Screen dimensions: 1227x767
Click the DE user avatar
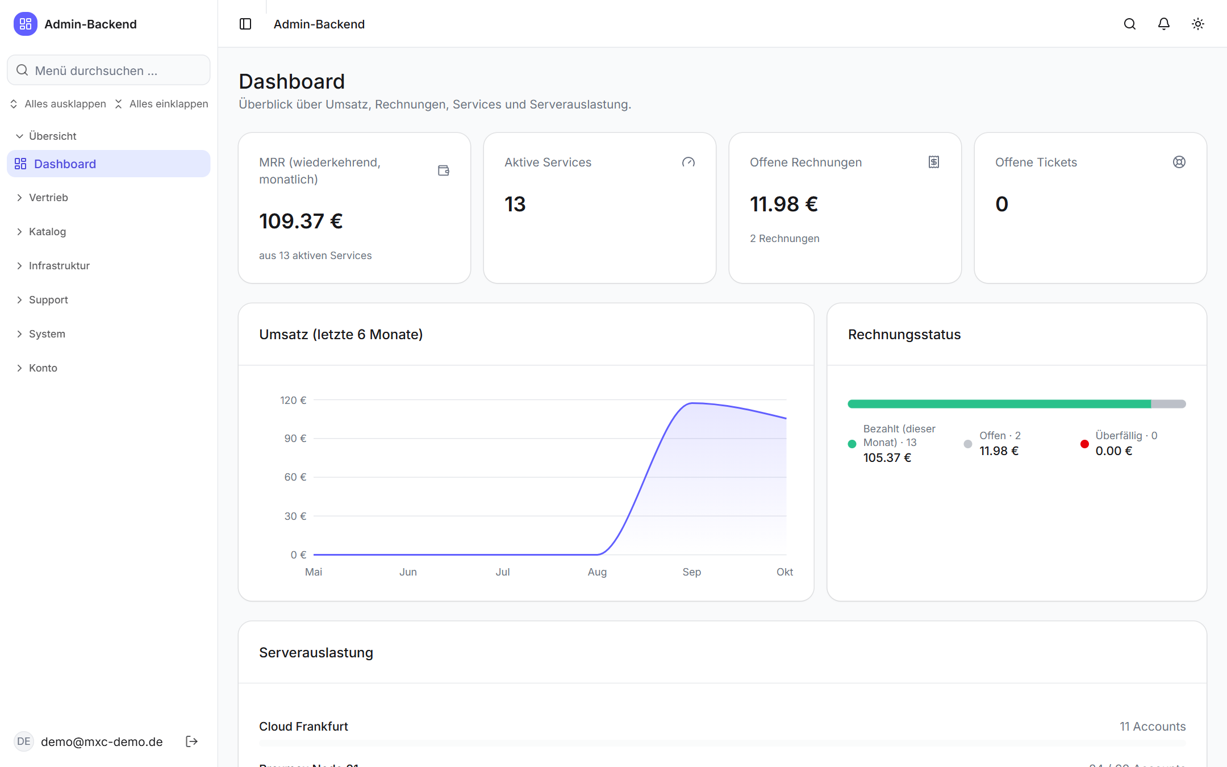pos(24,741)
